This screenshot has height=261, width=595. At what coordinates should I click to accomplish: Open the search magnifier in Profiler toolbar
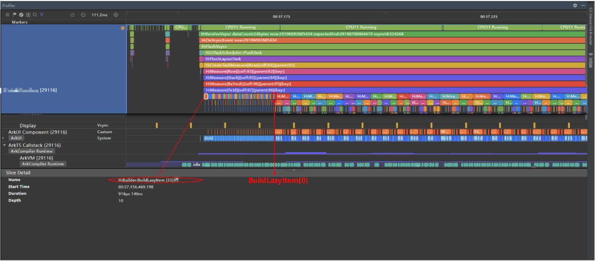(35, 15)
